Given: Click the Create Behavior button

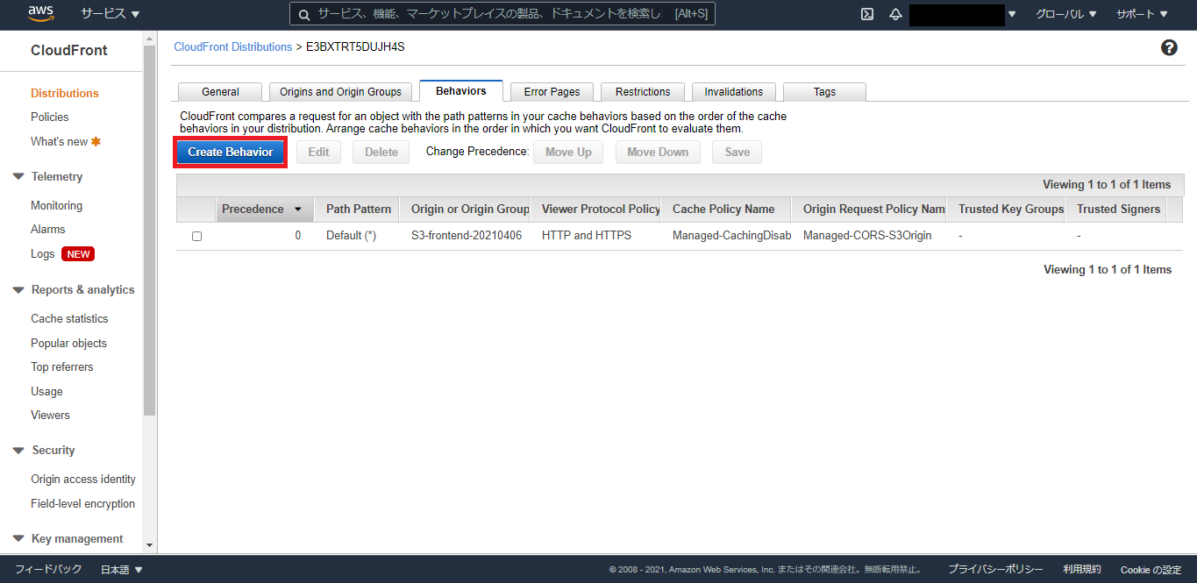Looking at the screenshot, I should [x=231, y=152].
